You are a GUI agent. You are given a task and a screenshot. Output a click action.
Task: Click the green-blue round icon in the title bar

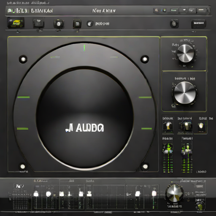[164, 10]
